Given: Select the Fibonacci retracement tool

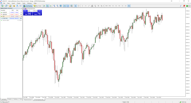Looking at the screenshot, I should click(95, 6).
